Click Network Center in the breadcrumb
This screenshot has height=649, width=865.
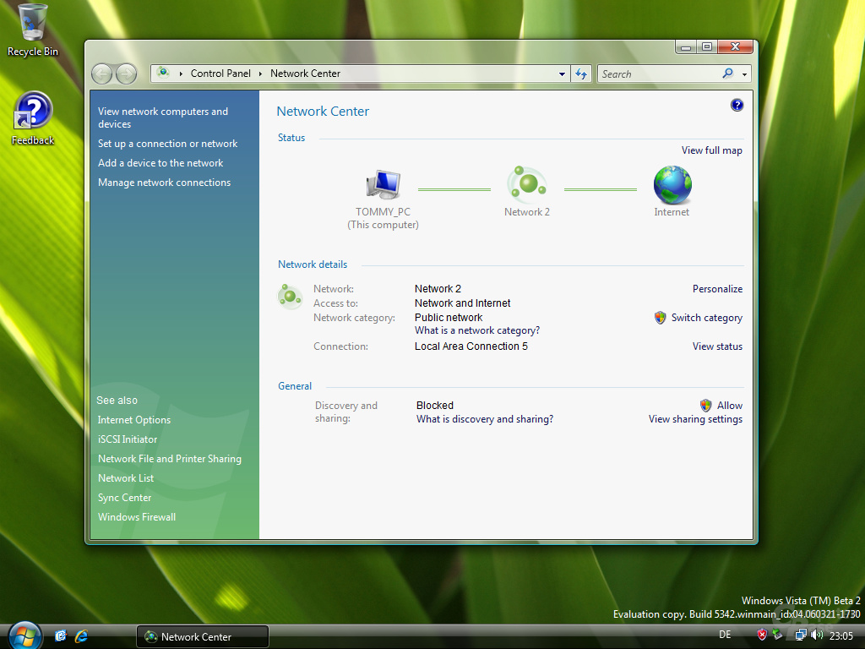tap(305, 74)
